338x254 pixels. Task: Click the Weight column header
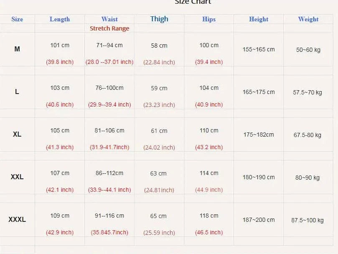tap(308, 19)
